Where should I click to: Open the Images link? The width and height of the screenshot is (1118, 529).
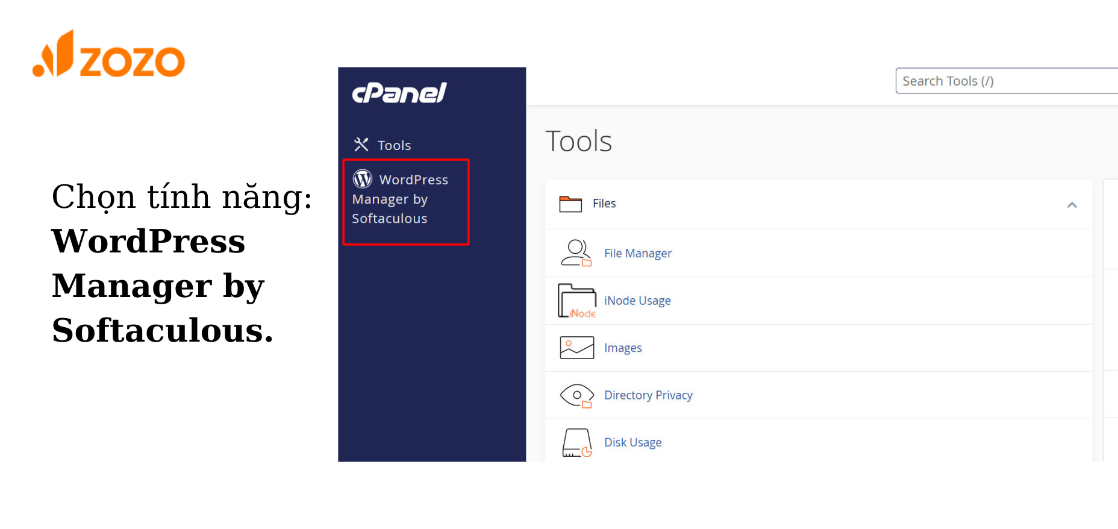click(x=623, y=348)
